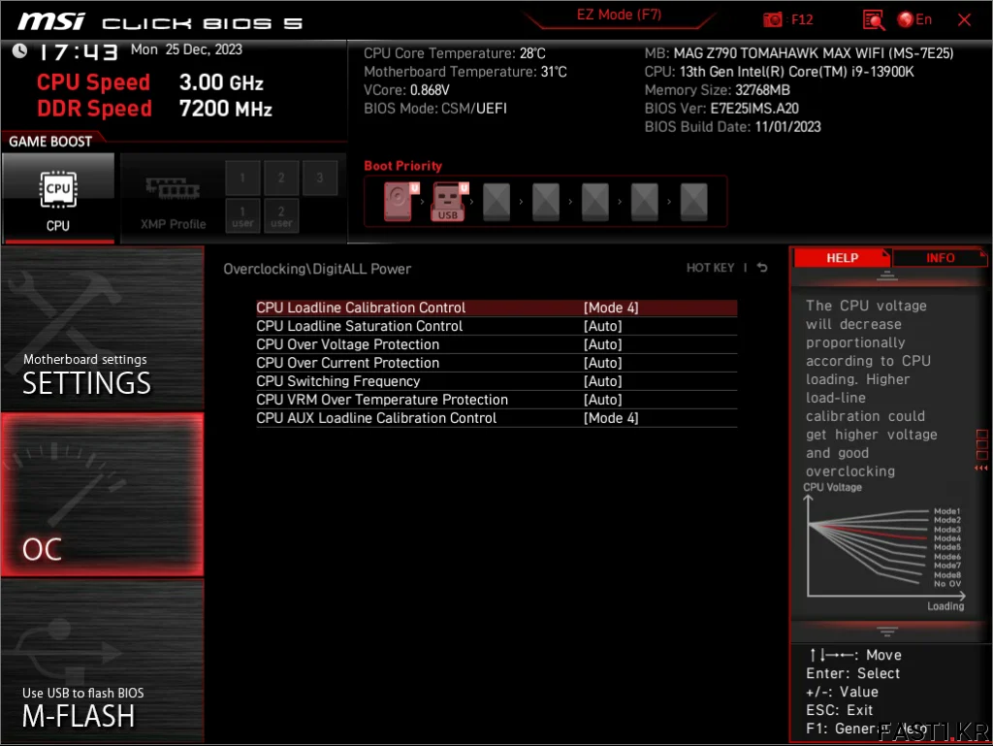Open CPU Over Current Protection Auto option
The image size is (993, 746).
click(x=602, y=363)
